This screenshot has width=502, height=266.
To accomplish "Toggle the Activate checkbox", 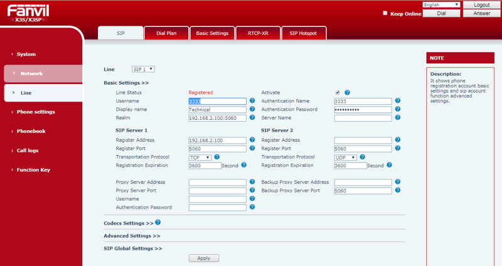I will click(338, 92).
